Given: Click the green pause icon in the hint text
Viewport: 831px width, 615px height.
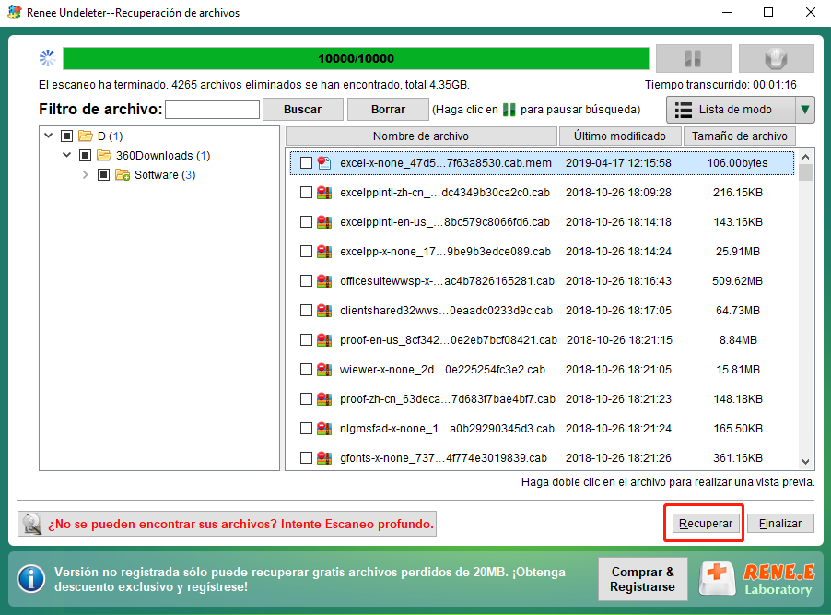Looking at the screenshot, I should click(x=509, y=110).
